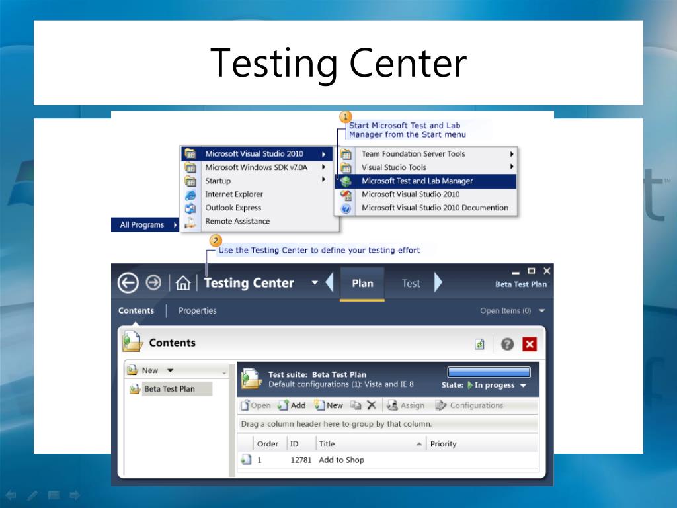Open Team Foundation Server Tools submenu
Viewport: 677px width, 508px height.
pos(426,153)
